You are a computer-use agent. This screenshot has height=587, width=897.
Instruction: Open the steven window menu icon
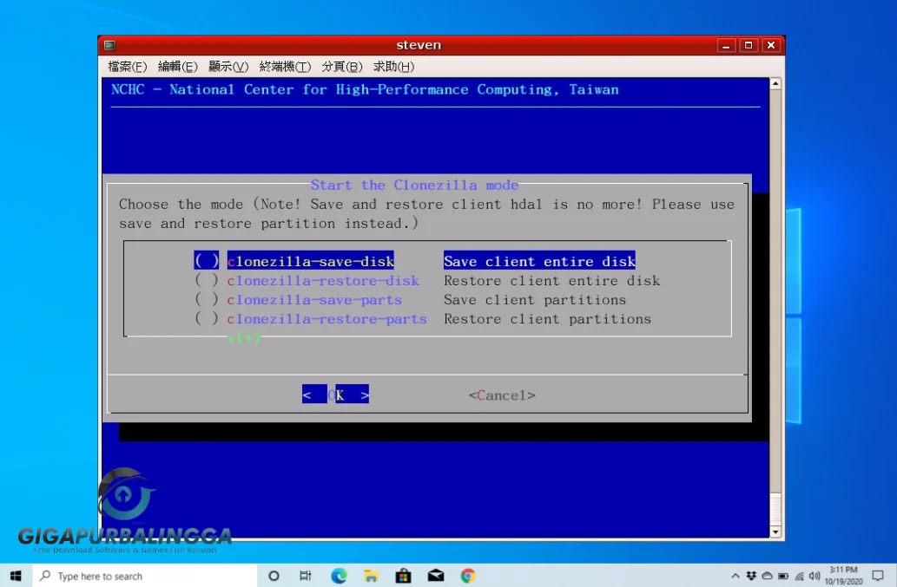(x=109, y=45)
